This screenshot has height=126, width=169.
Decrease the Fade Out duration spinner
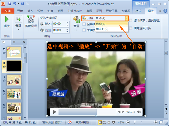pos(67,31)
